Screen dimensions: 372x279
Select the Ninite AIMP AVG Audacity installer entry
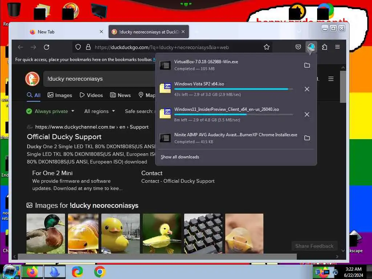(x=236, y=138)
